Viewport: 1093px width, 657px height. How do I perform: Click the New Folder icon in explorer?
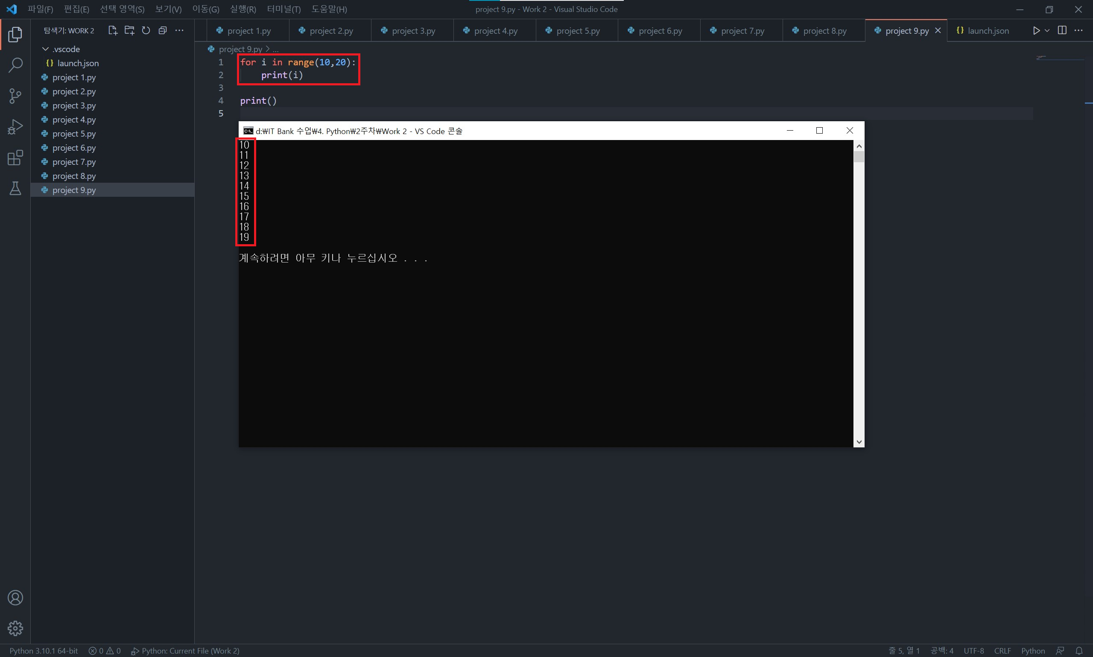[129, 31]
